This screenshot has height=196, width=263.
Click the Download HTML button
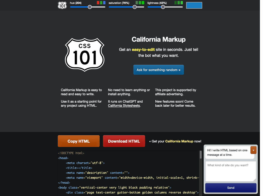click(x=124, y=141)
